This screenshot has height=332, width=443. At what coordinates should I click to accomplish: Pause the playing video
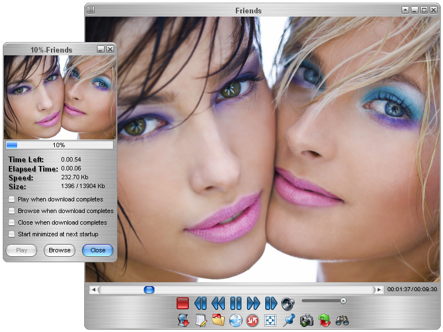[235, 303]
